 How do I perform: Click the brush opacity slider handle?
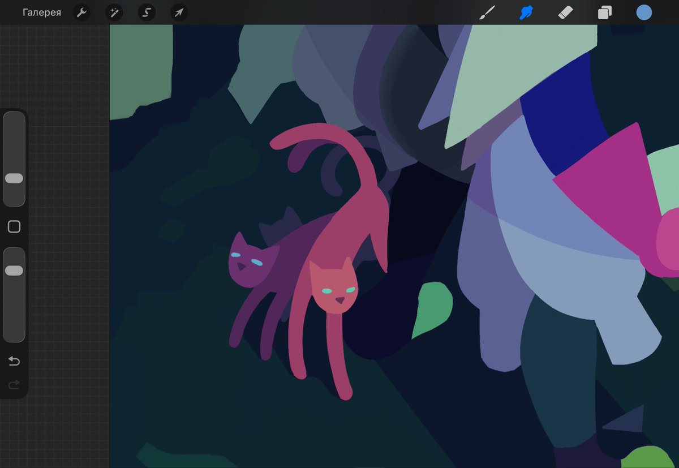click(14, 271)
